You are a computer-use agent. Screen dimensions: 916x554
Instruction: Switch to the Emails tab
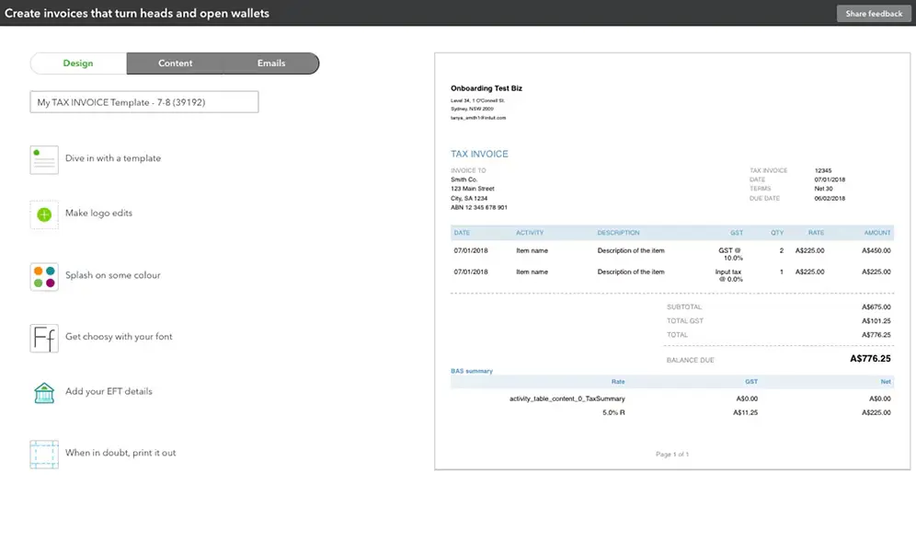(271, 63)
